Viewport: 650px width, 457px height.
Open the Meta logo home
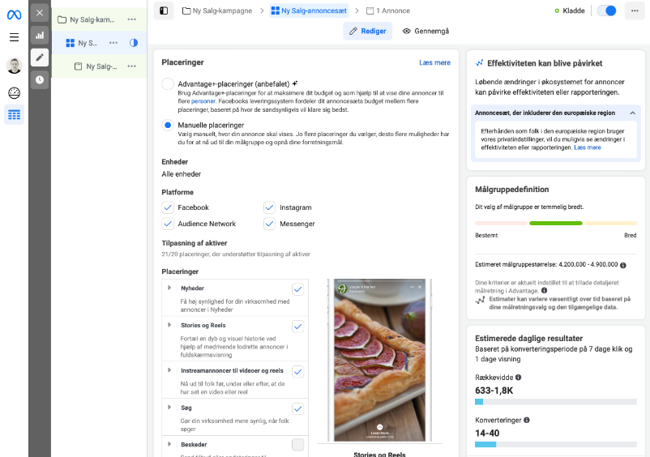point(14,15)
